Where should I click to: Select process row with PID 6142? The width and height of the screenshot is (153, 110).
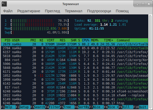point(75,84)
